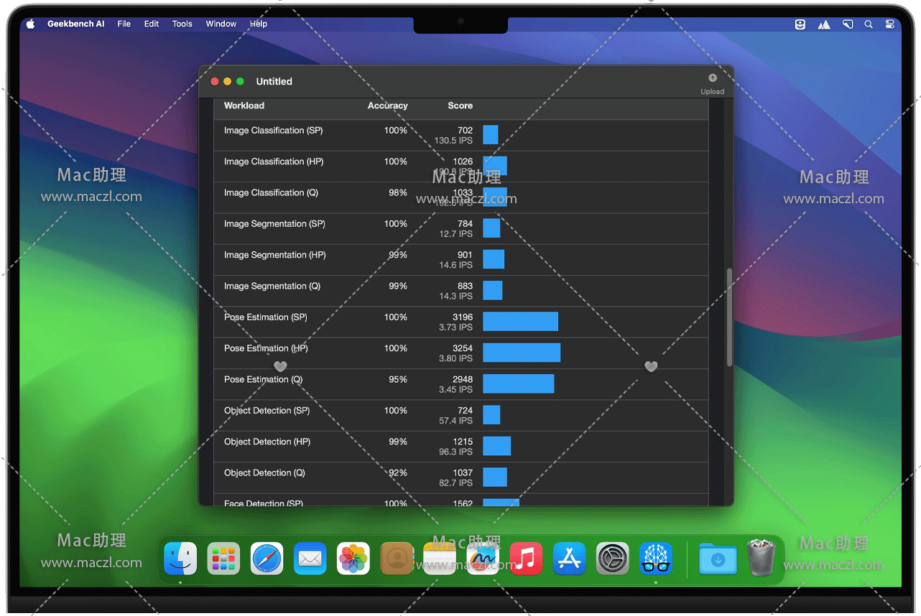This screenshot has width=921, height=616.
Task: Open the App Store from the Dock
Action: pyautogui.click(x=570, y=559)
